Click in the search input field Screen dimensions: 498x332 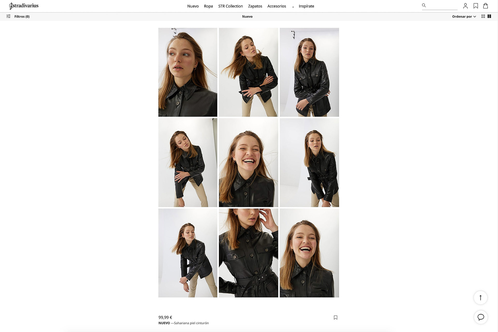[442, 6]
